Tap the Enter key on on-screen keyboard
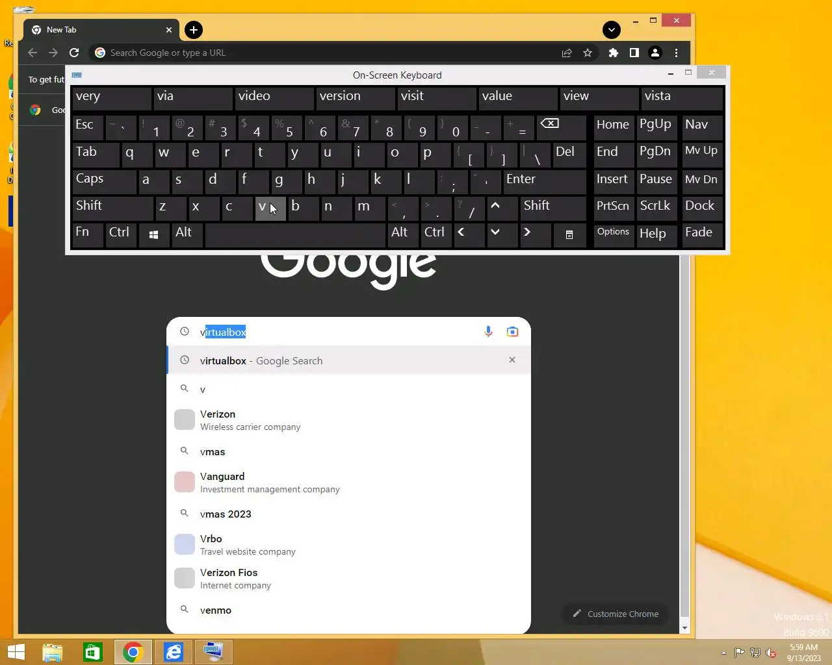This screenshot has width=832, height=665. (x=545, y=181)
